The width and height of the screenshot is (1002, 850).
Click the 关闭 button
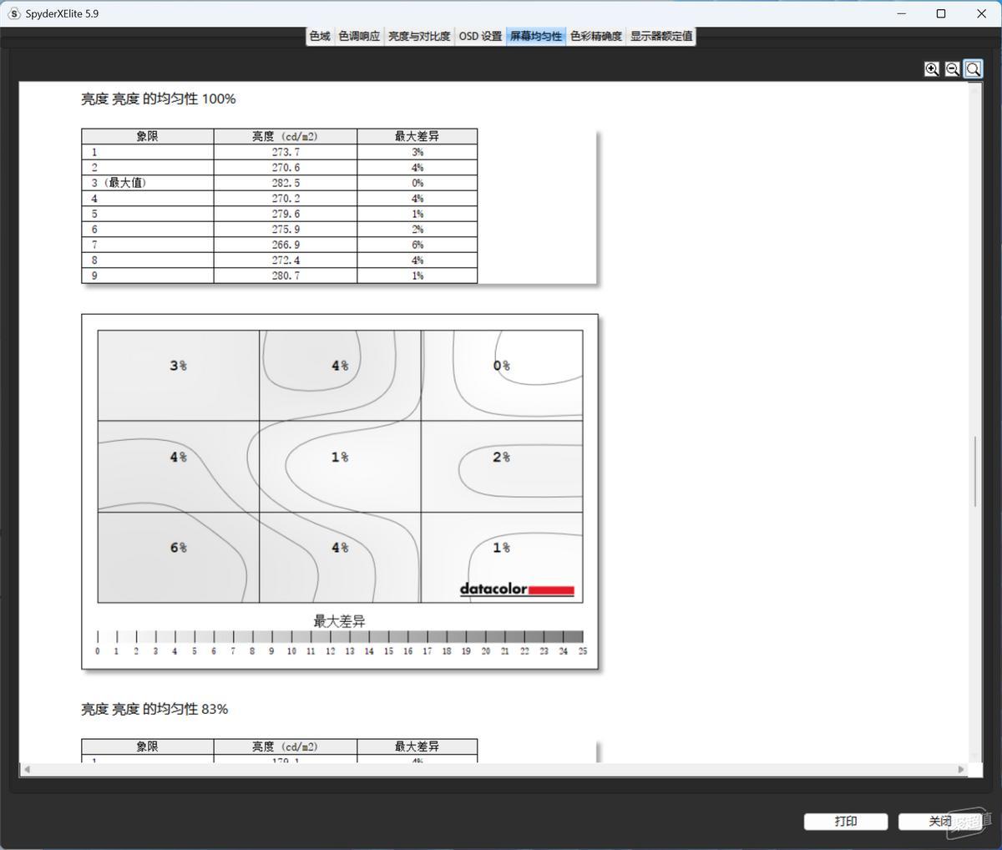coord(940,822)
